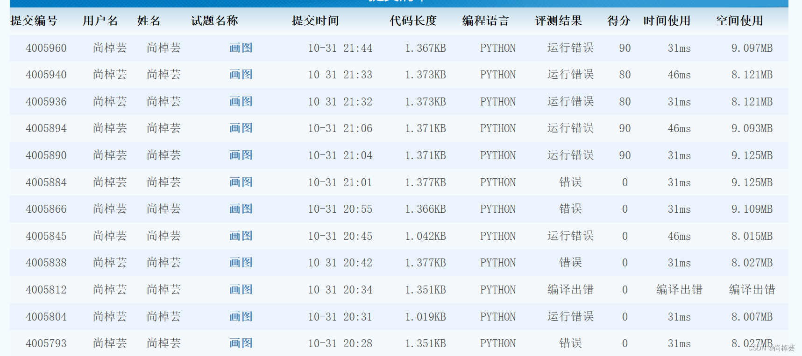Image resolution: width=802 pixels, height=356 pixels.
Task: Open 画图 link for submission 4005940
Action: (x=241, y=75)
